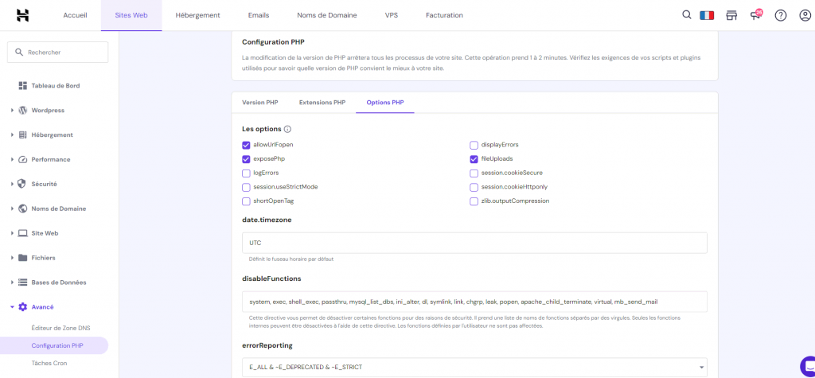Click the Hostinger logo icon
Screen dimensions: 815x378
coord(22,15)
